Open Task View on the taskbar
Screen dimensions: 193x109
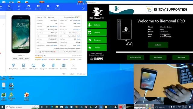click(47, 107)
